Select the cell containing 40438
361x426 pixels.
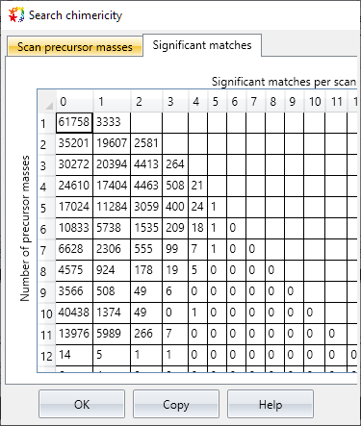pyautogui.click(x=74, y=313)
